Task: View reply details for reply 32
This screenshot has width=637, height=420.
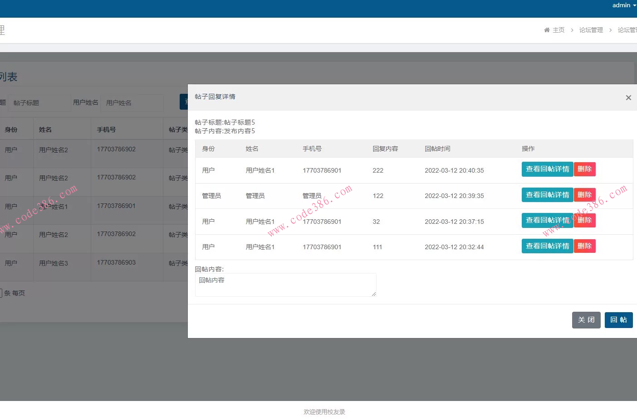Action: pyautogui.click(x=547, y=220)
